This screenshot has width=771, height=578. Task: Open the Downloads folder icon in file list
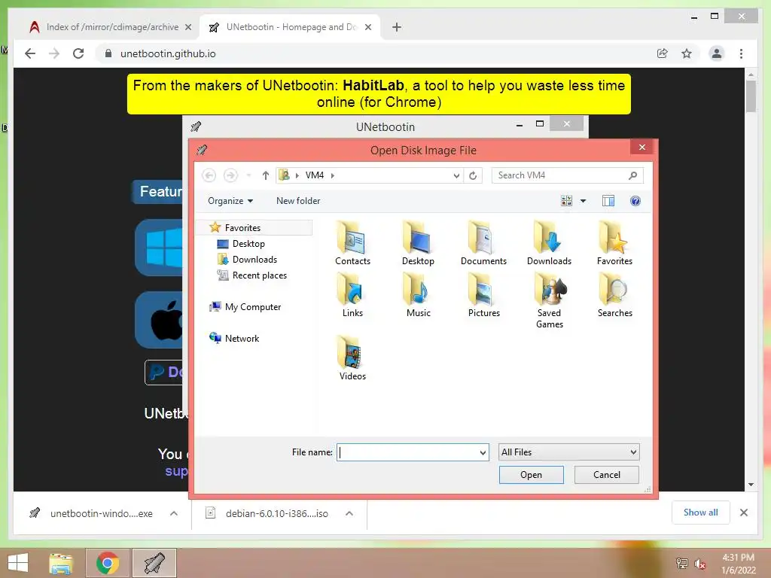(x=549, y=243)
